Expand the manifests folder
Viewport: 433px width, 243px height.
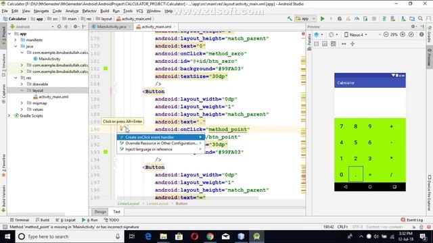pyautogui.click(x=16, y=40)
